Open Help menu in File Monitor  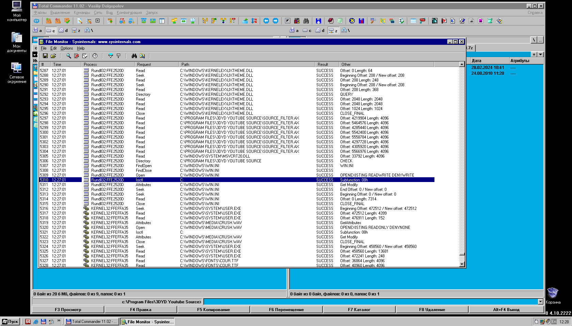tap(81, 48)
